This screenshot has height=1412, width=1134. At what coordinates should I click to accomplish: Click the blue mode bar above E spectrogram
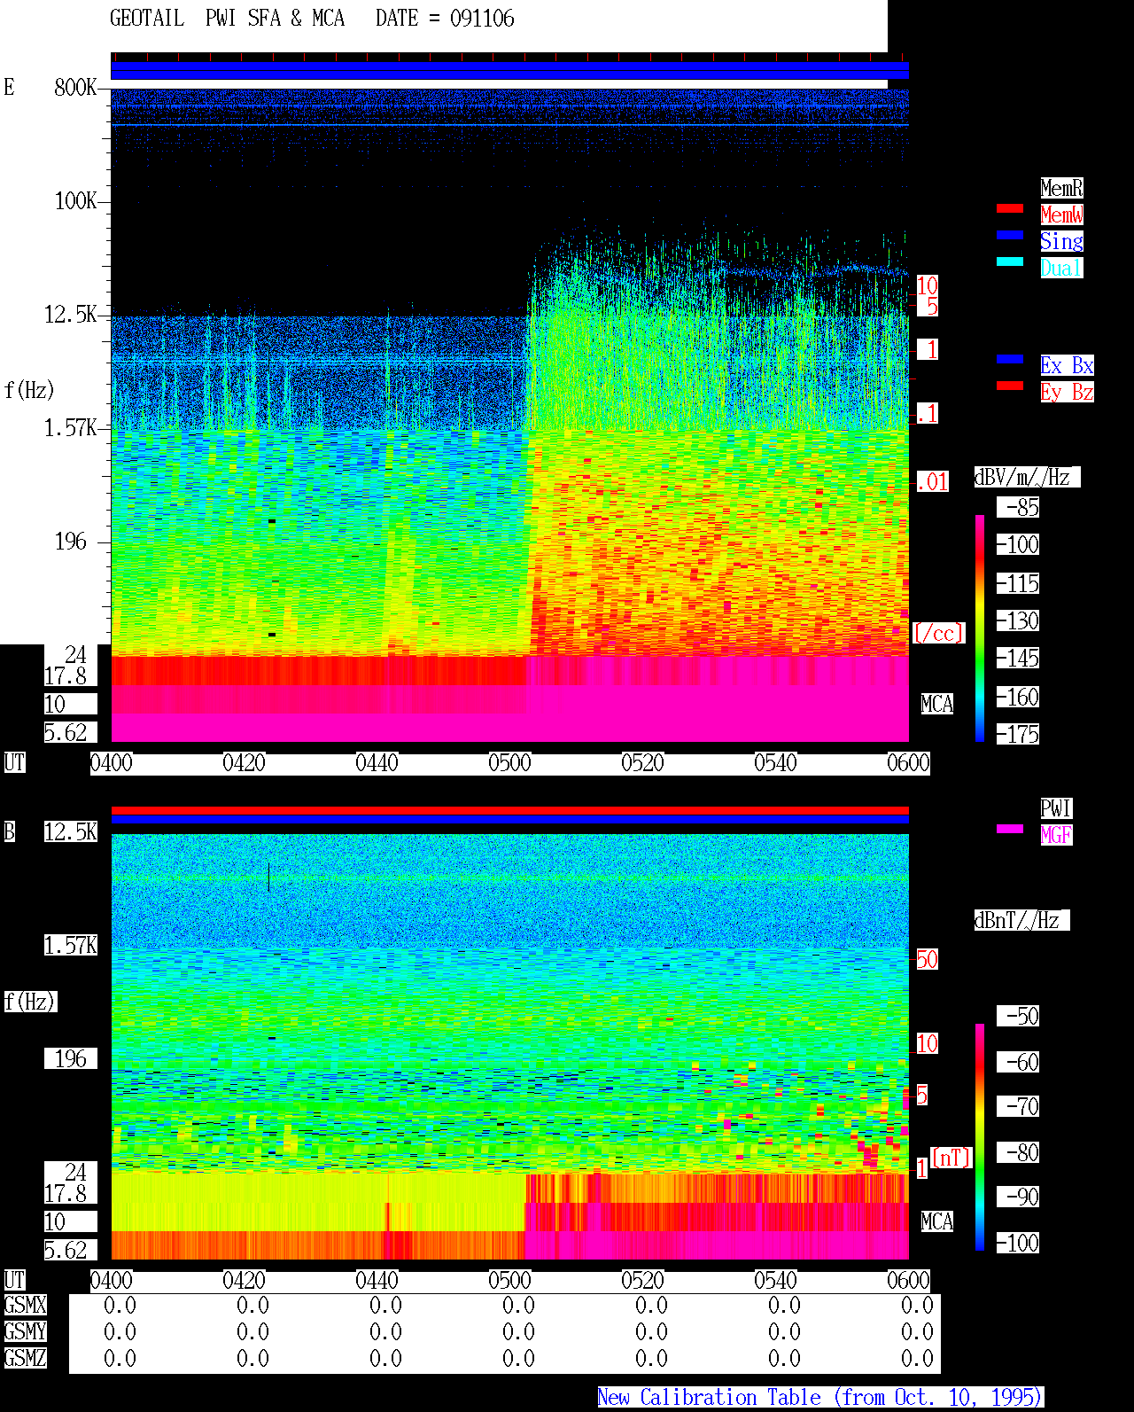[x=509, y=71]
